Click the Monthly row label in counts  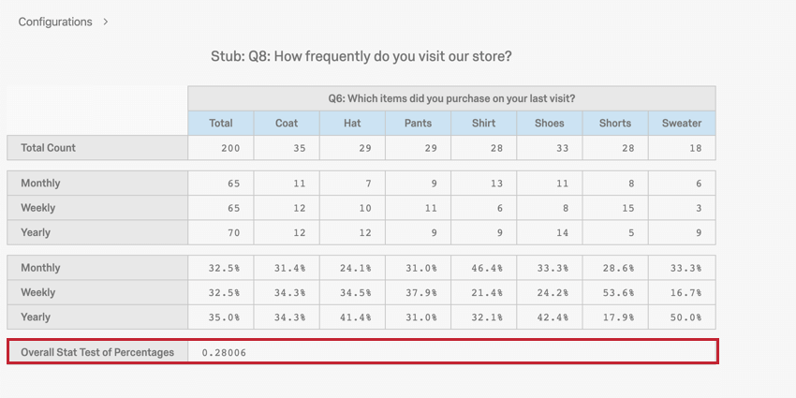coord(40,184)
